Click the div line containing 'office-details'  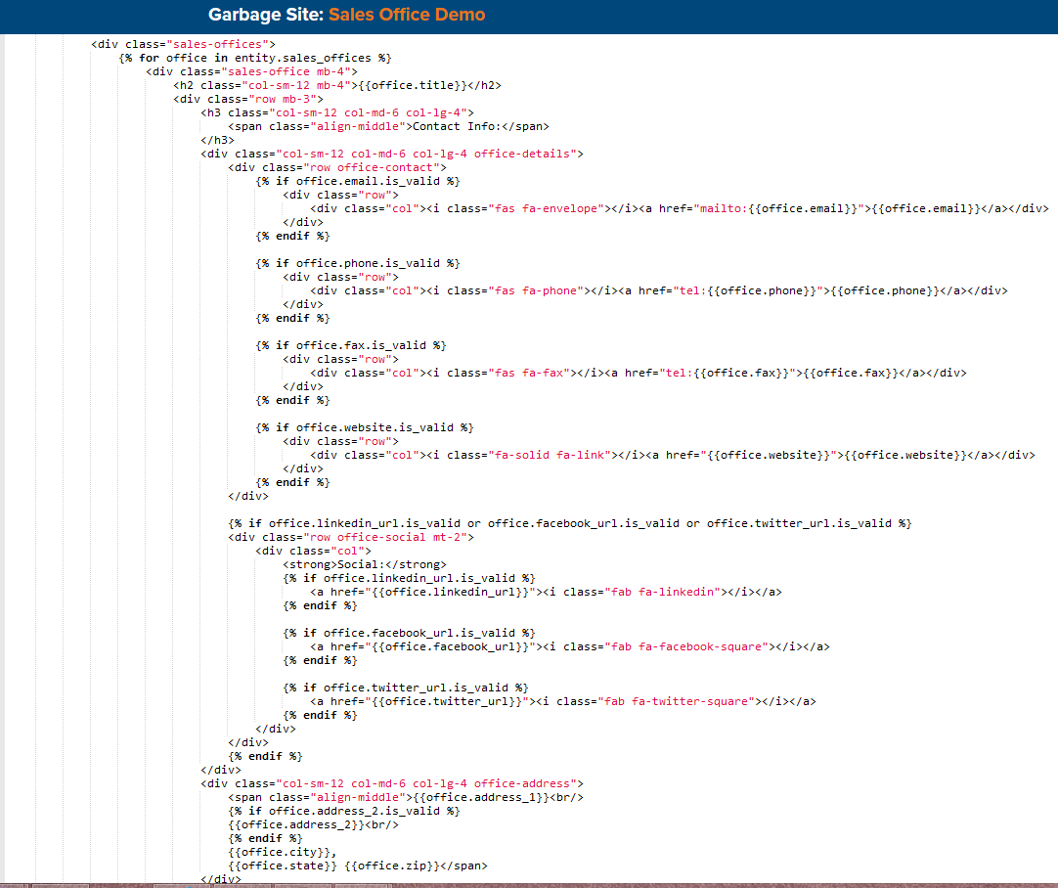392,154
